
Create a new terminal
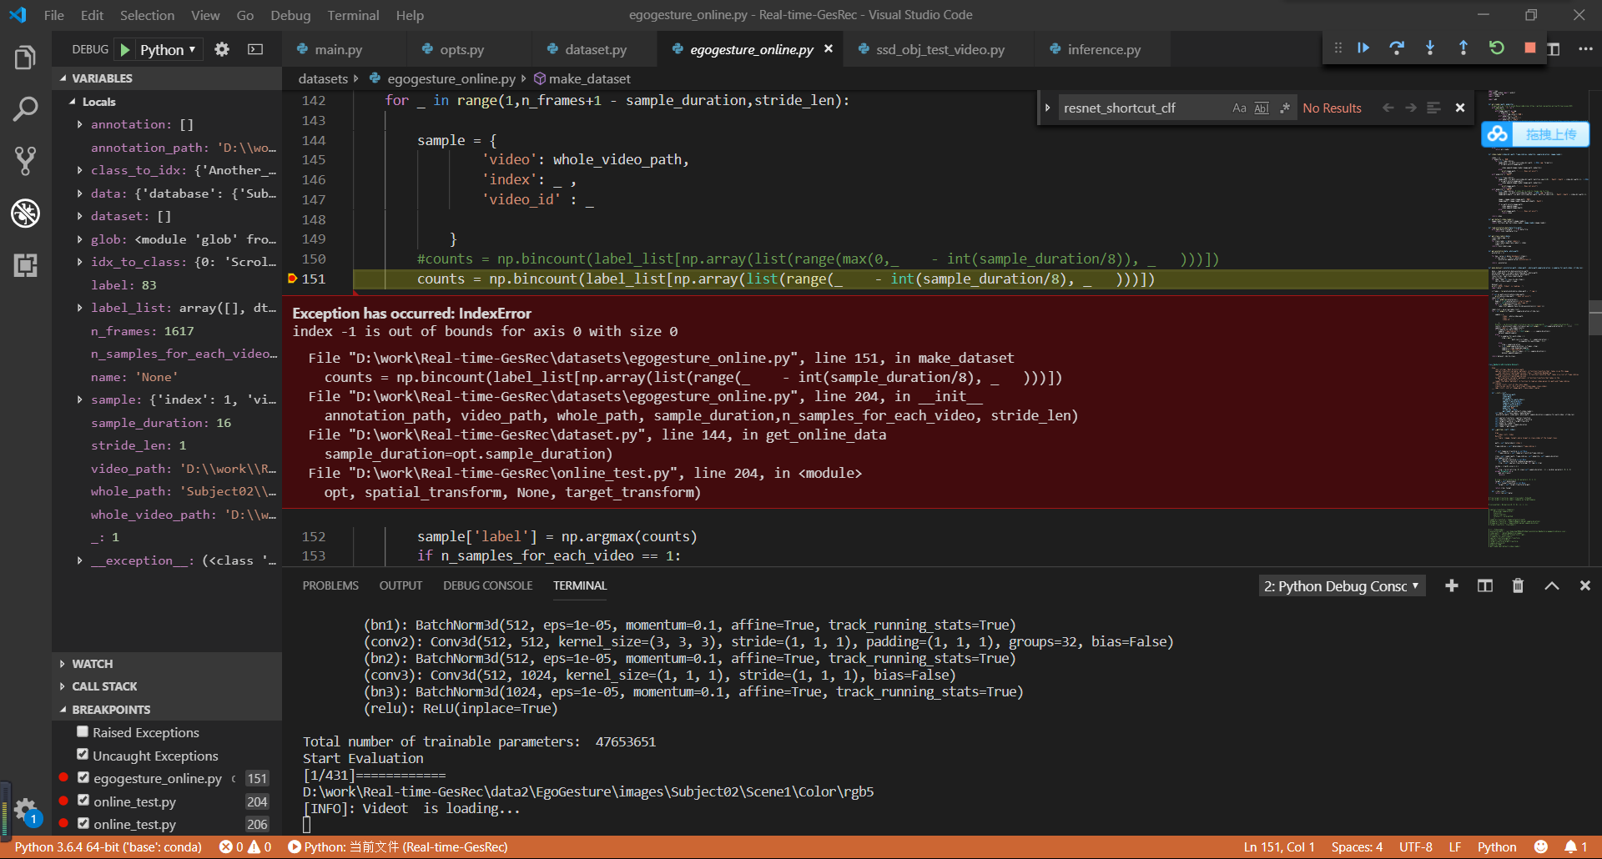tap(1452, 585)
